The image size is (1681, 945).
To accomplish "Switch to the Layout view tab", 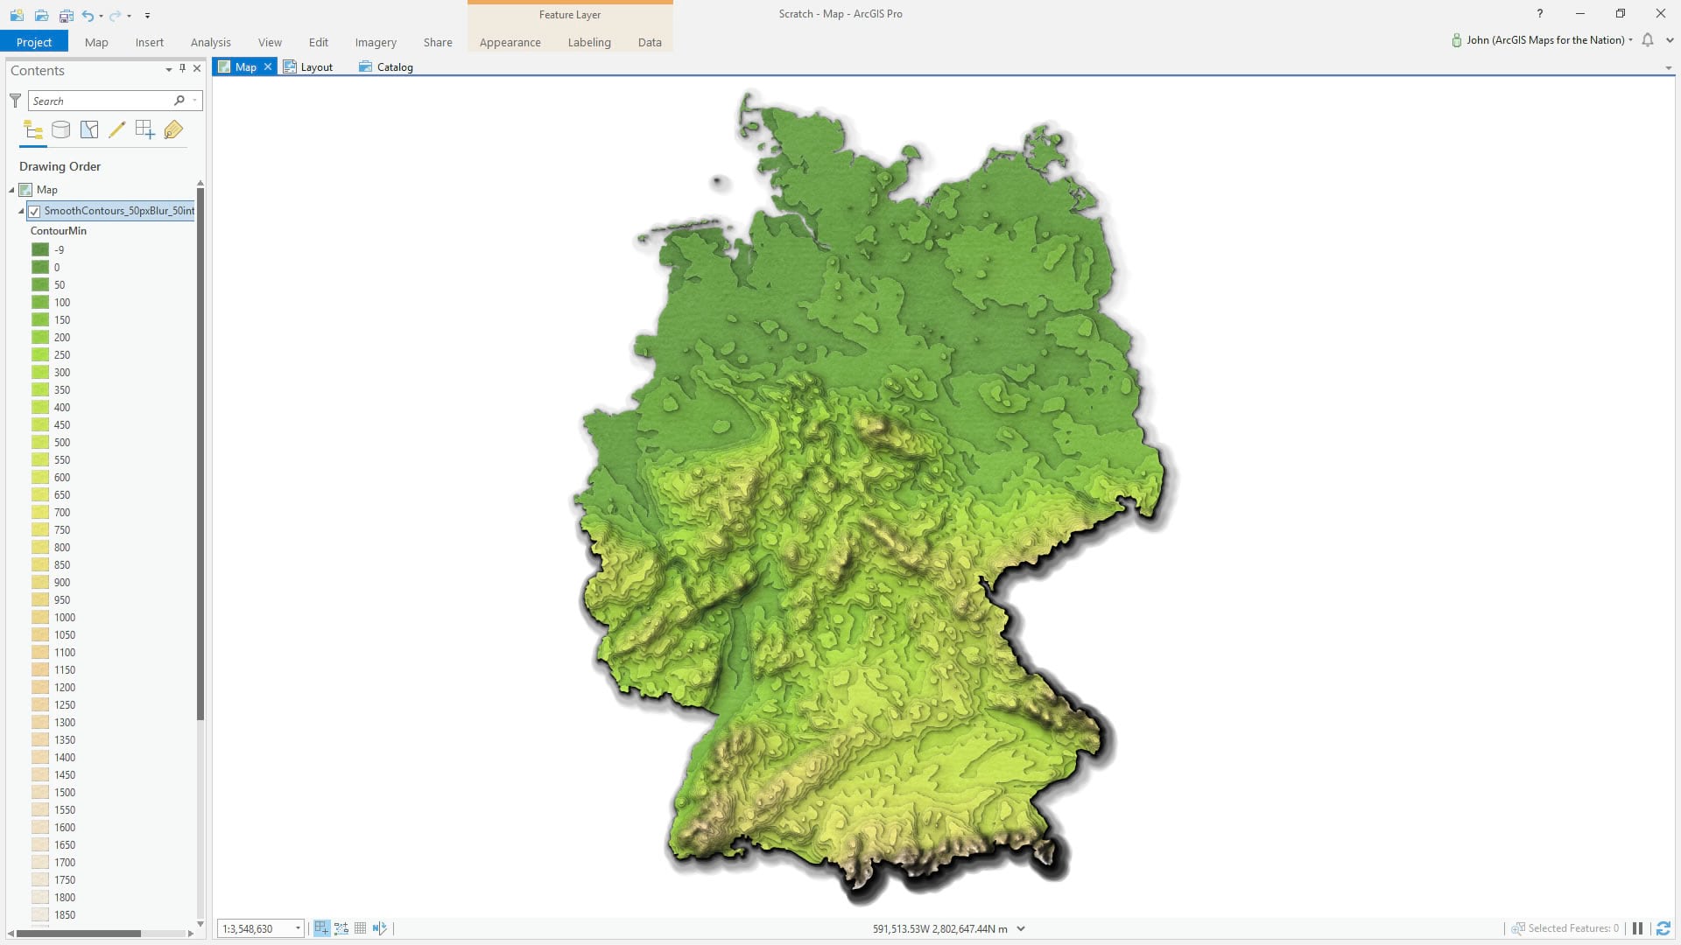I will 308,67.
